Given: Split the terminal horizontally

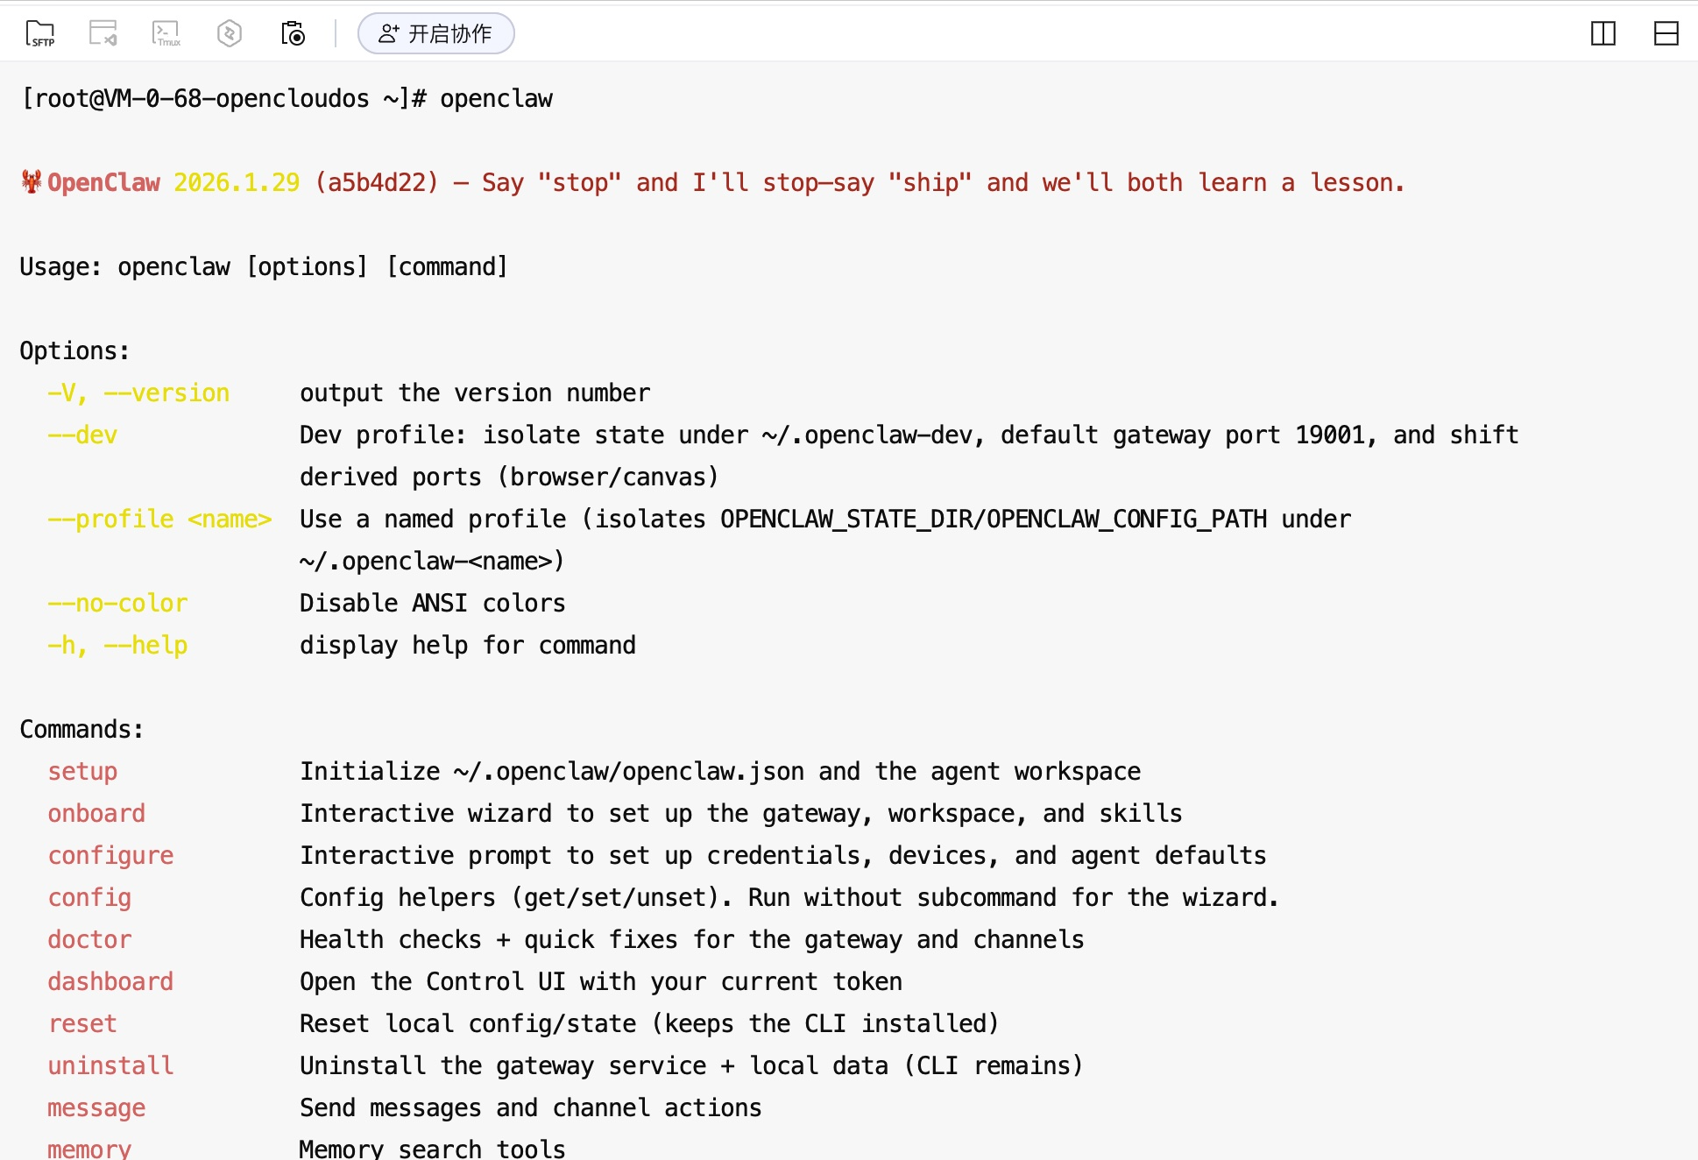Looking at the screenshot, I should (1666, 33).
